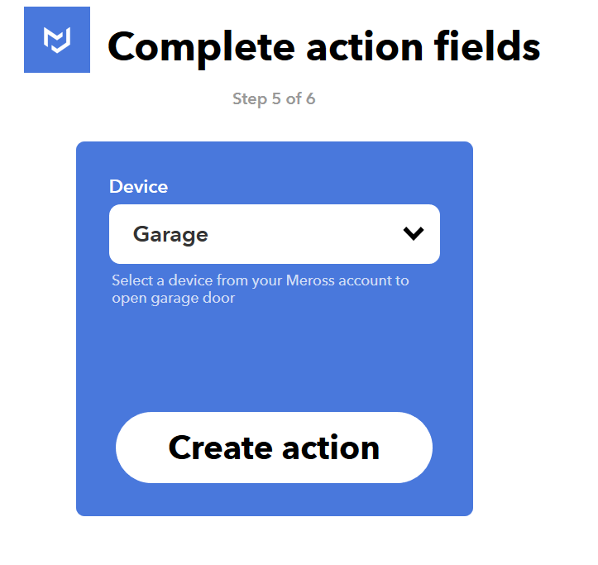Expand the device list showing Garage
Screen dimensions: 598x565
(274, 234)
